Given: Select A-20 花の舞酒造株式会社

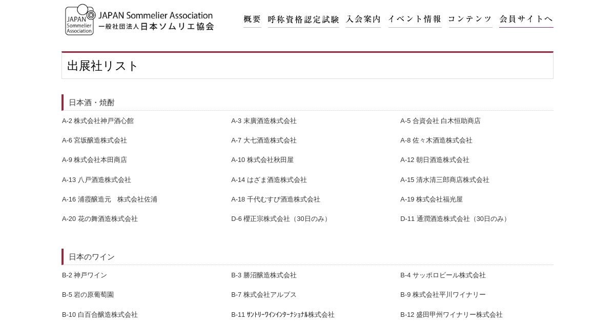Looking at the screenshot, I should tap(100, 219).
